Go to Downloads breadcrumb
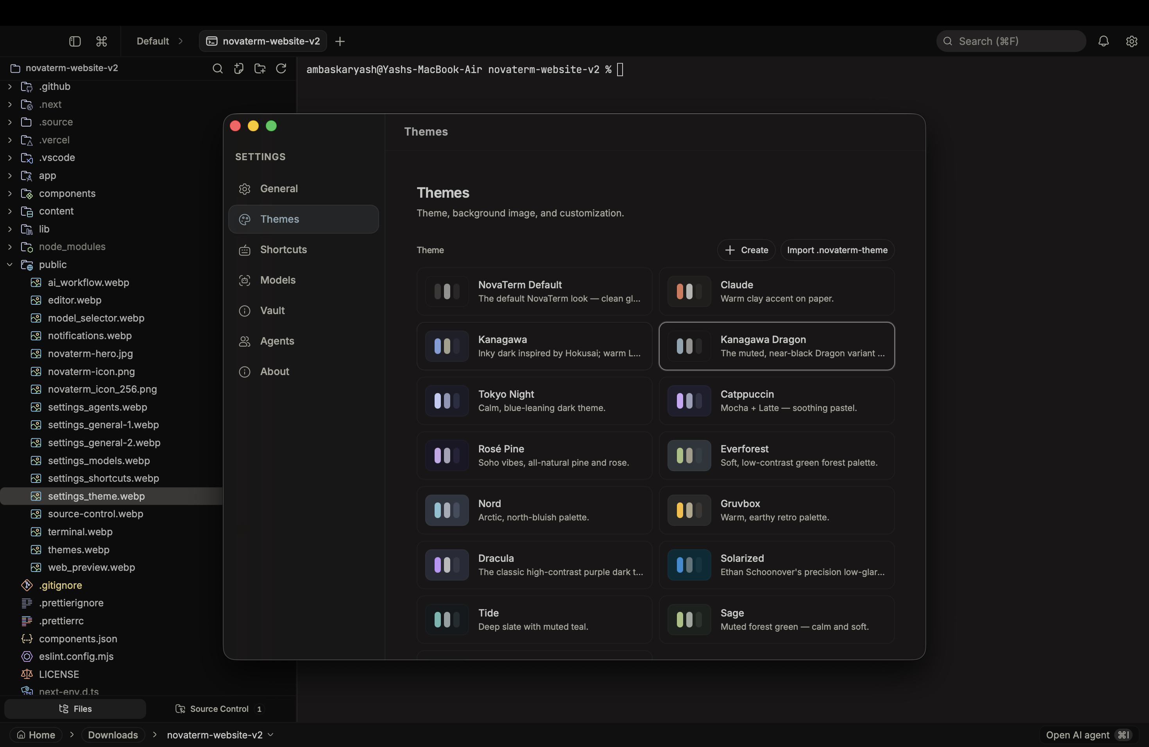The width and height of the screenshot is (1149, 747). 113,734
